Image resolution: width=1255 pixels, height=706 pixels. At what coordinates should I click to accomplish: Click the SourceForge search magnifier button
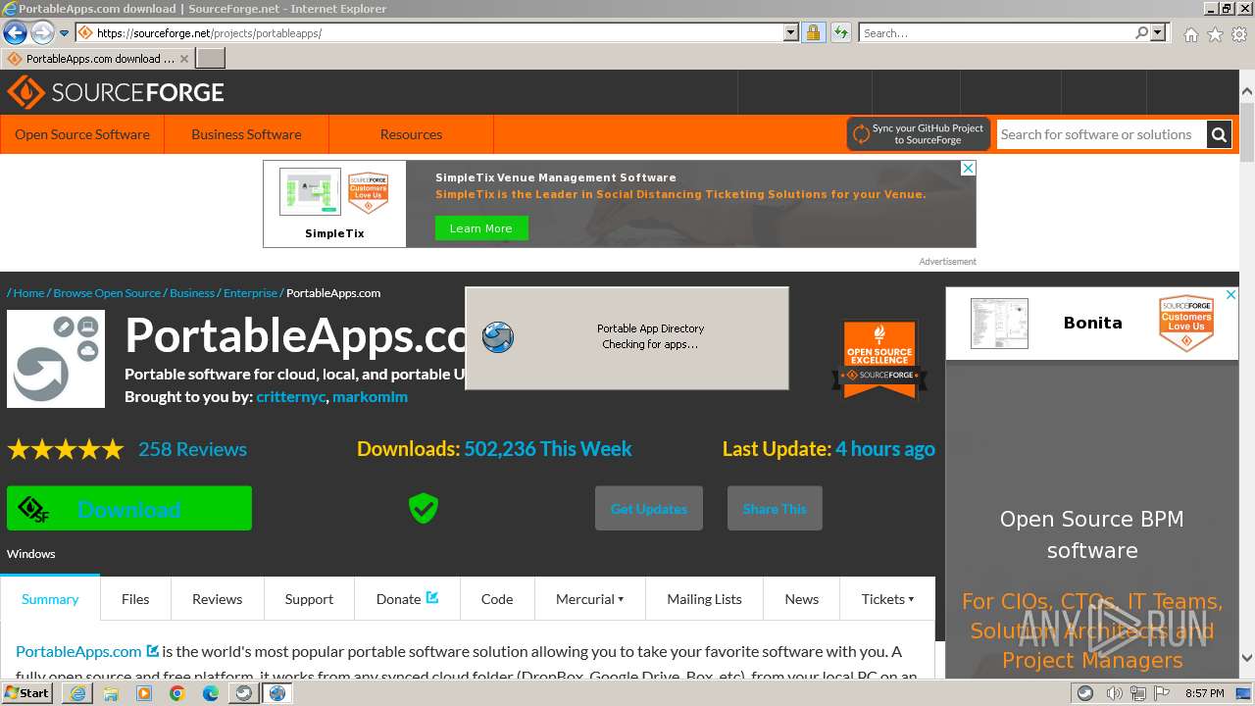click(x=1219, y=134)
